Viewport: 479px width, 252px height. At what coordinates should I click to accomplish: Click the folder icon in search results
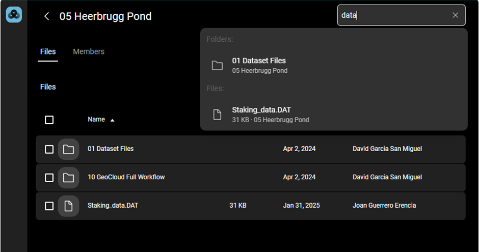tap(218, 65)
